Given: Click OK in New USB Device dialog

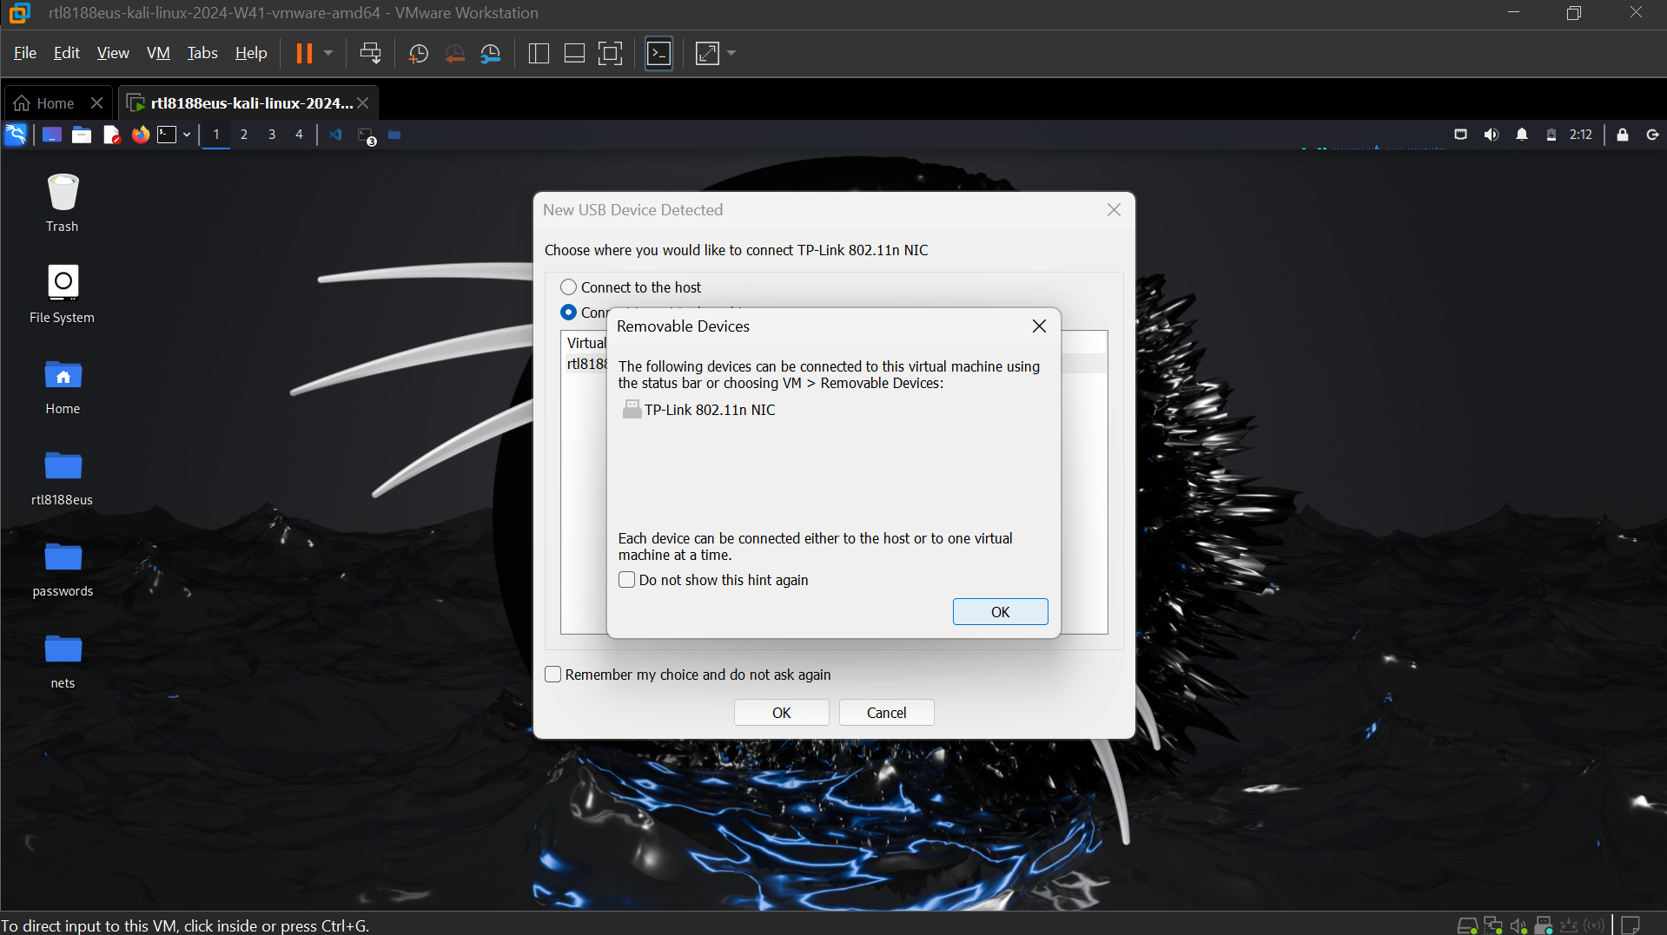Looking at the screenshot, I should point(782,713).
